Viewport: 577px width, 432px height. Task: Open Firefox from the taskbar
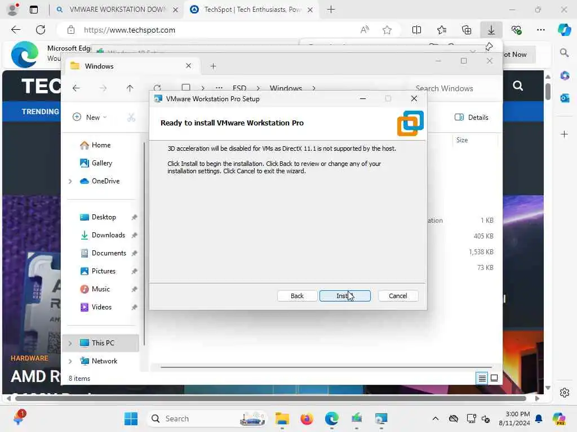tap(307, 418)
